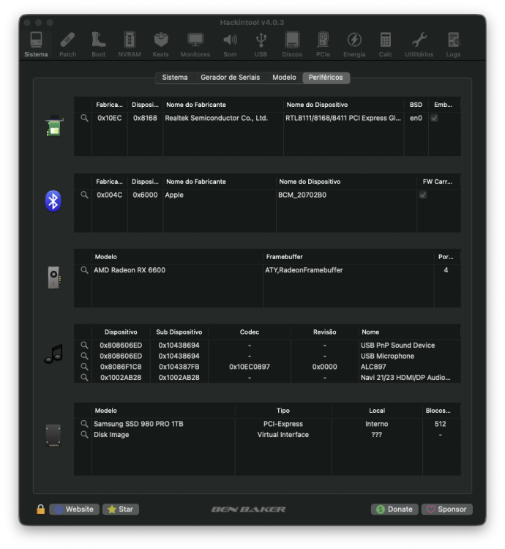Select the Samsung SSD 980 PRO 1TB entry

coord(138,424)
